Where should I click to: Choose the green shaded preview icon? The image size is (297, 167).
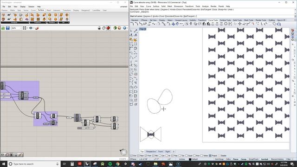click(x=115, y=28)
